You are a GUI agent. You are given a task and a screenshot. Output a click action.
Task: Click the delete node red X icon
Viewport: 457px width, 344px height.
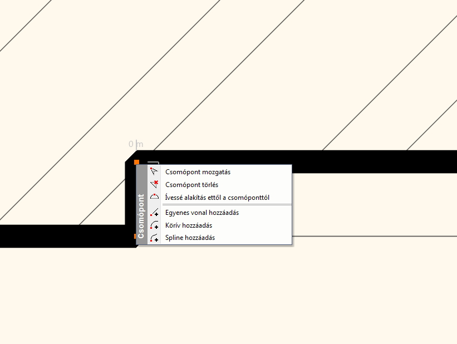155,184
